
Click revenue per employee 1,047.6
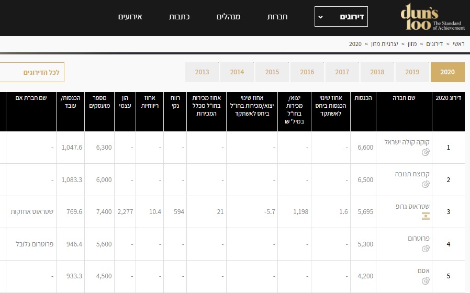pos(72,148)
